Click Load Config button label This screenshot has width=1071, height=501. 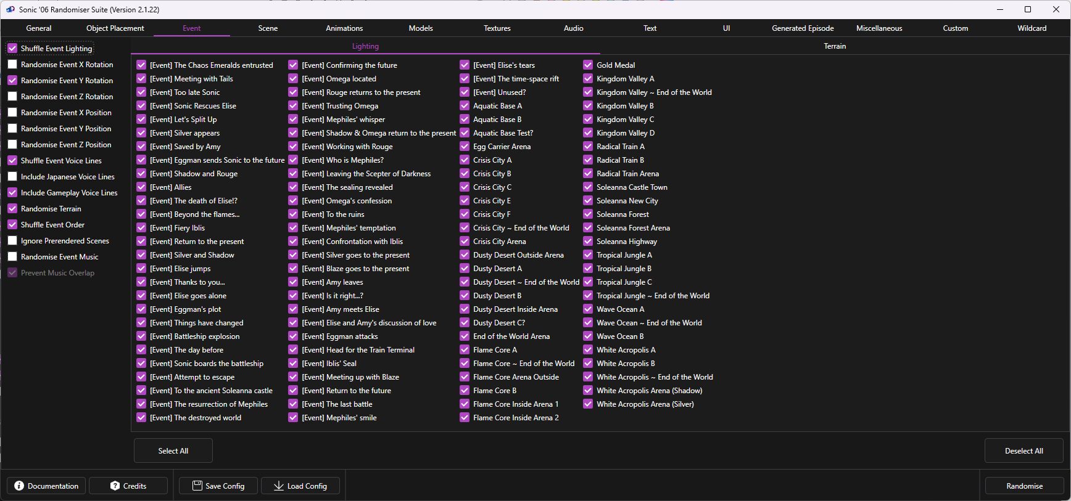pos(307,486)
